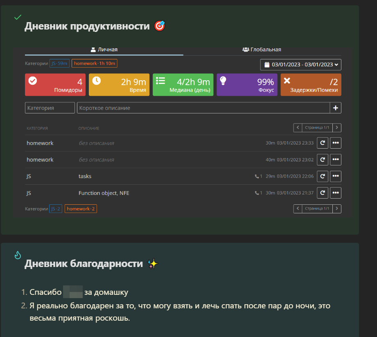Open the orange Задержки/Помехи card

(311, 85)
